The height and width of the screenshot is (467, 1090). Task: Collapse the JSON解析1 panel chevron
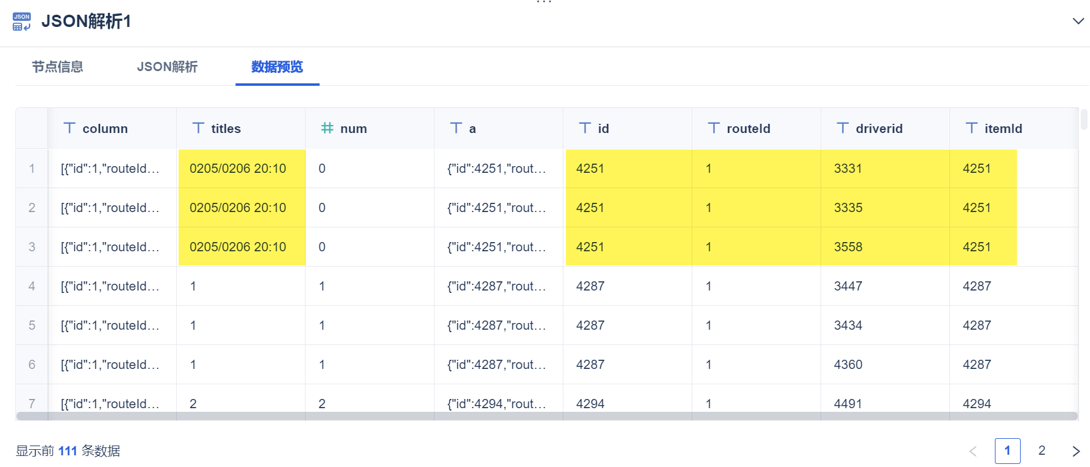pyautogui.click(x=1078, y=21)
